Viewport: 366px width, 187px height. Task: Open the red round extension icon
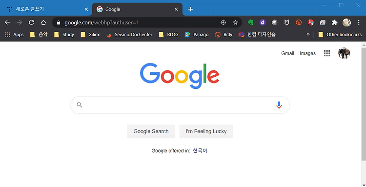pyautogui.click(x=310, y=22)
